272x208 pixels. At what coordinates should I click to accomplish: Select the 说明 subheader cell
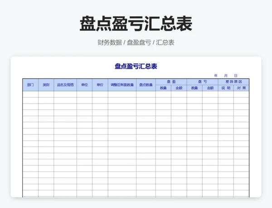[x=226, y=88]
